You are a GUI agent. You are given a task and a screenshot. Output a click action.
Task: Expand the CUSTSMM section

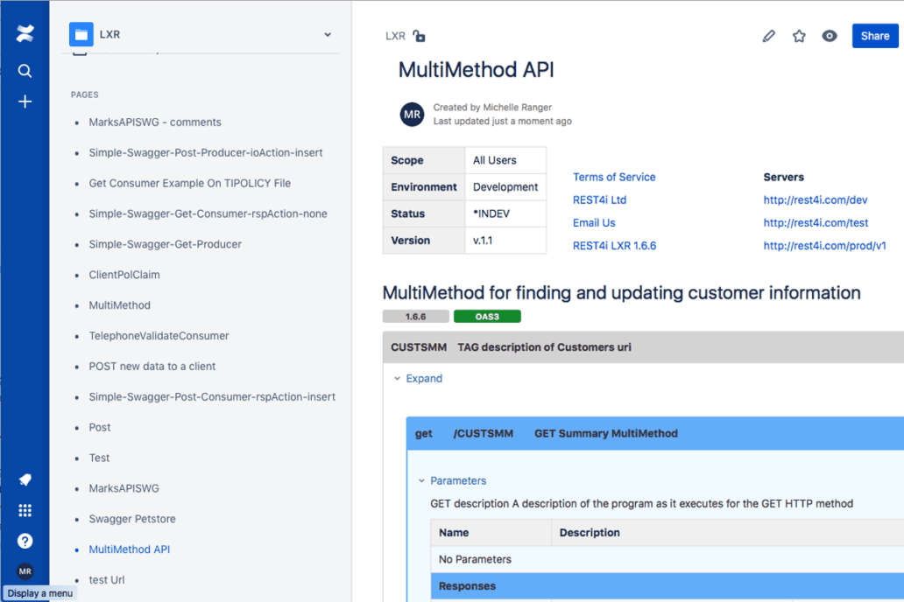(423, 379)
